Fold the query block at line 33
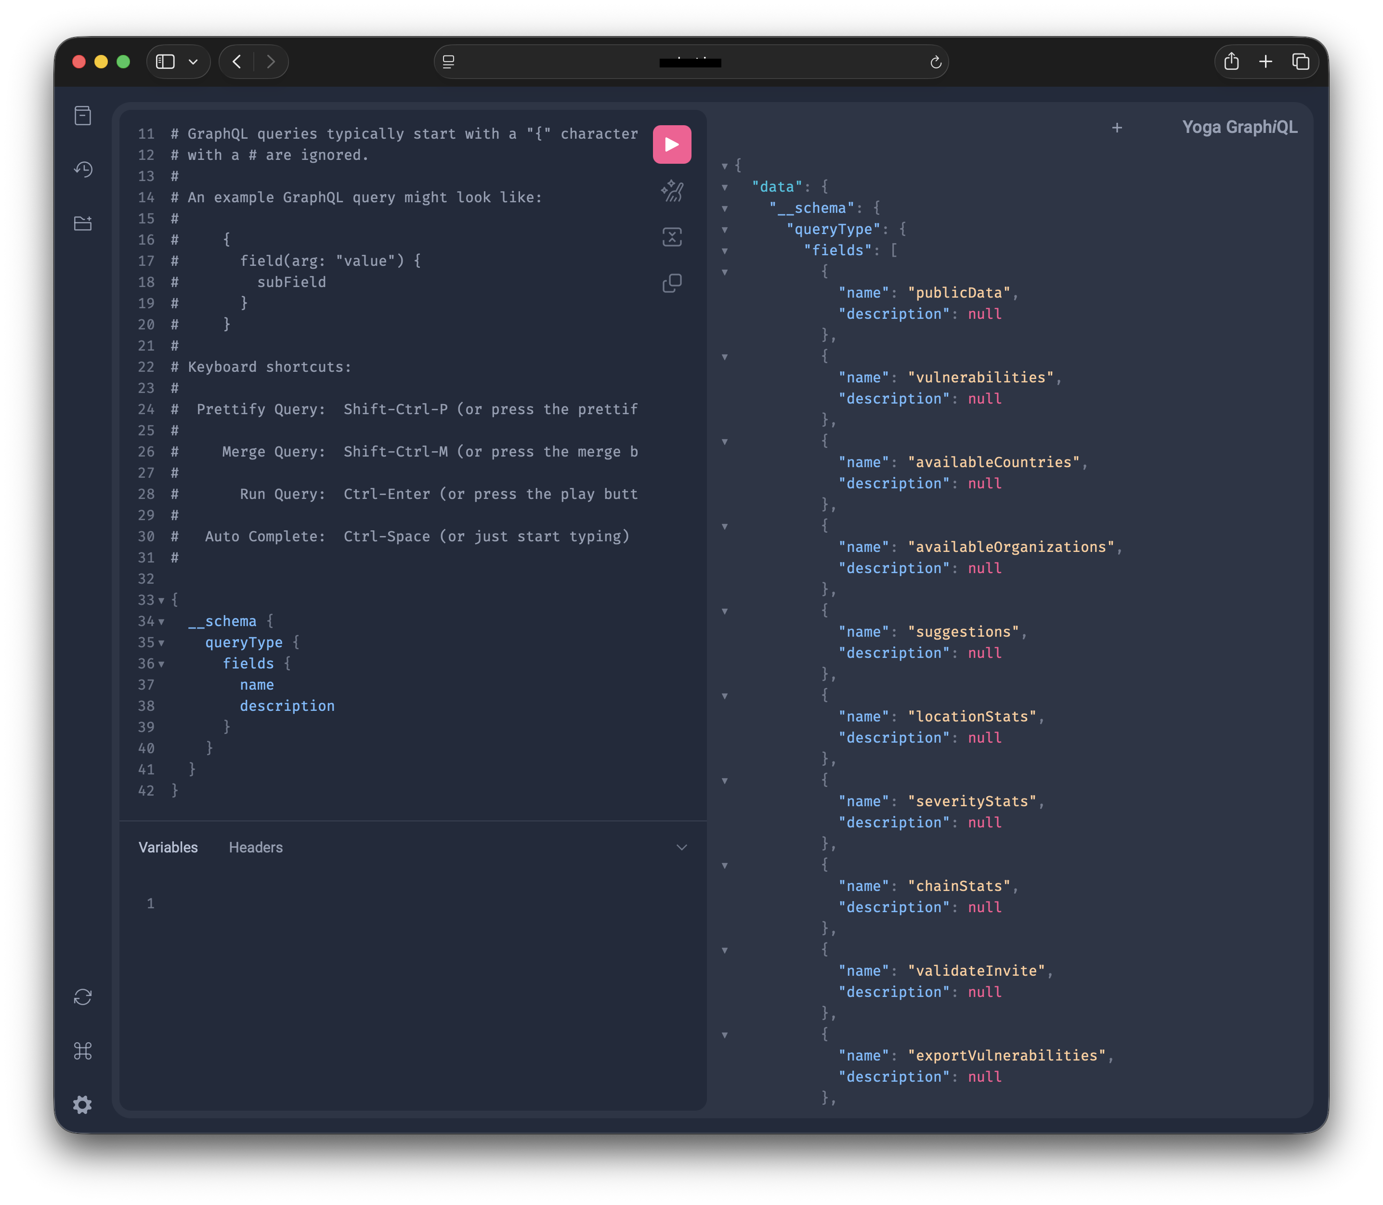Viewport: 1383px width, 1205px height. tap(161, 601)
